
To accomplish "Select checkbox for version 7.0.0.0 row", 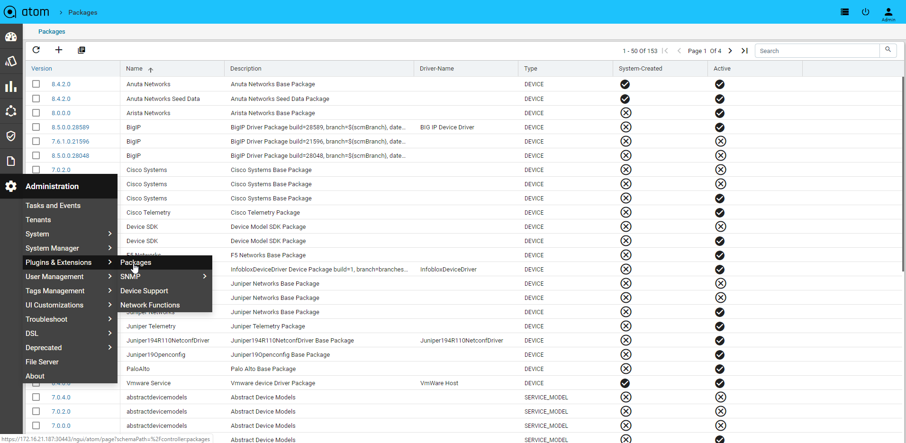I will 36,425.
